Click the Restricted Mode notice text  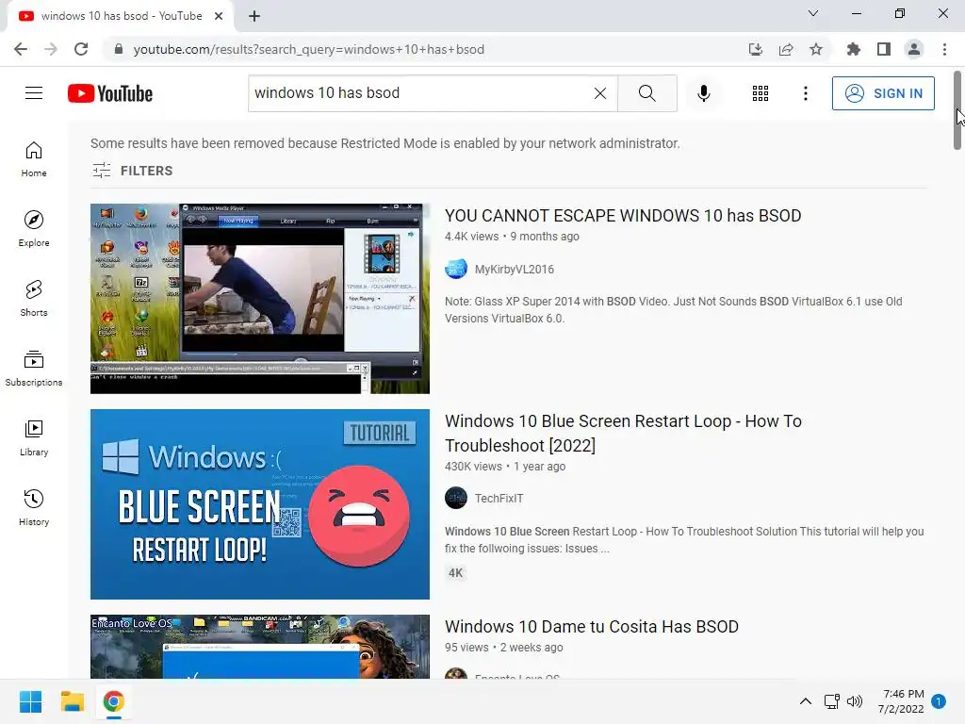click(x=385, y=143)
